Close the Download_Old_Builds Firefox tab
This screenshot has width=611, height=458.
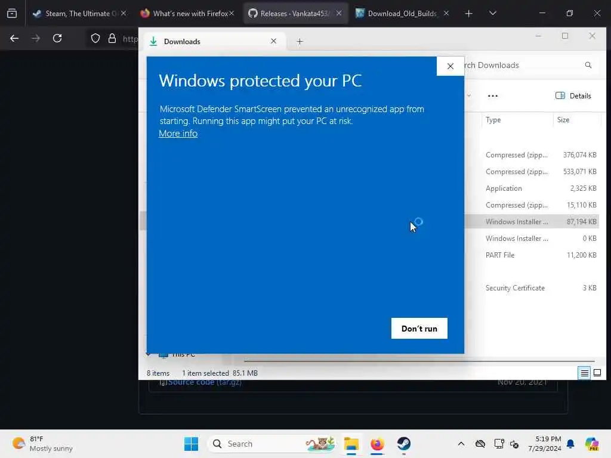coord(446,13)
